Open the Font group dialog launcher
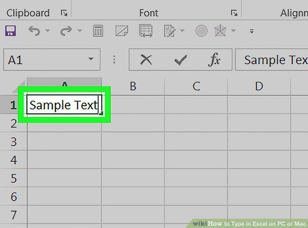The image size is (308, 228). click(x=234, y=13)
